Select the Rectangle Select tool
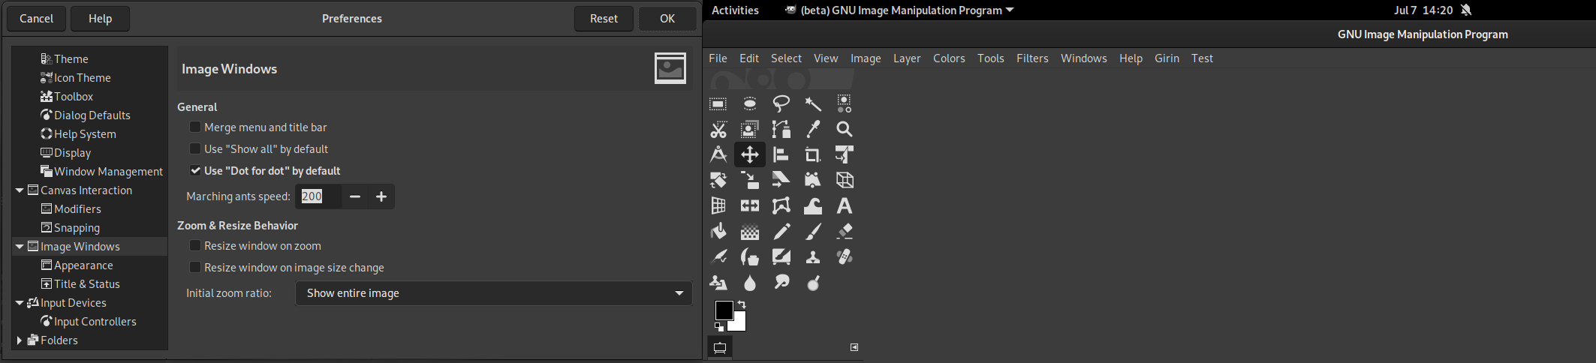Screen dimensions: 1596x363 point(718,103)
